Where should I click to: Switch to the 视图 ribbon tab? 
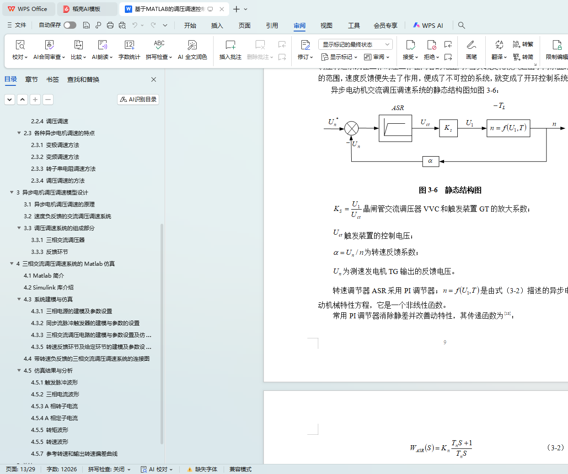(326, 26)
